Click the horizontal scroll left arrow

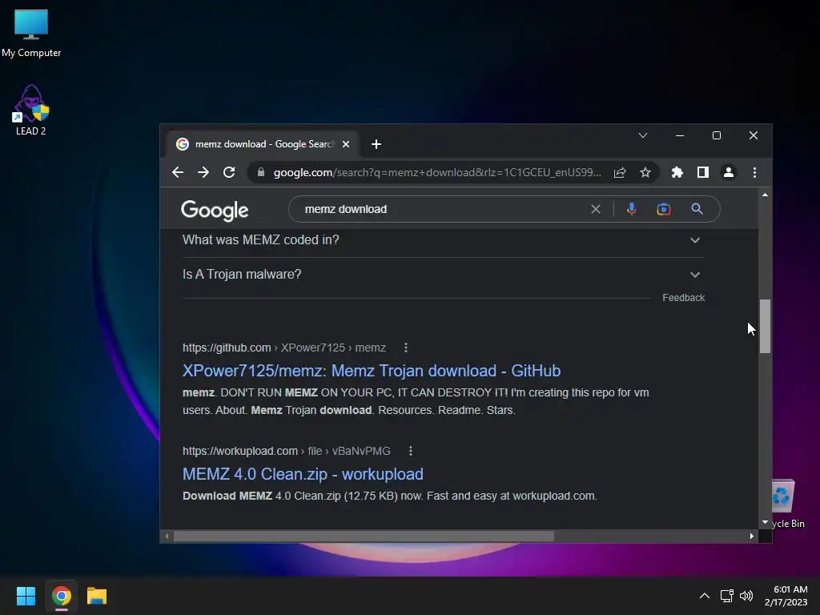(167, 536)
